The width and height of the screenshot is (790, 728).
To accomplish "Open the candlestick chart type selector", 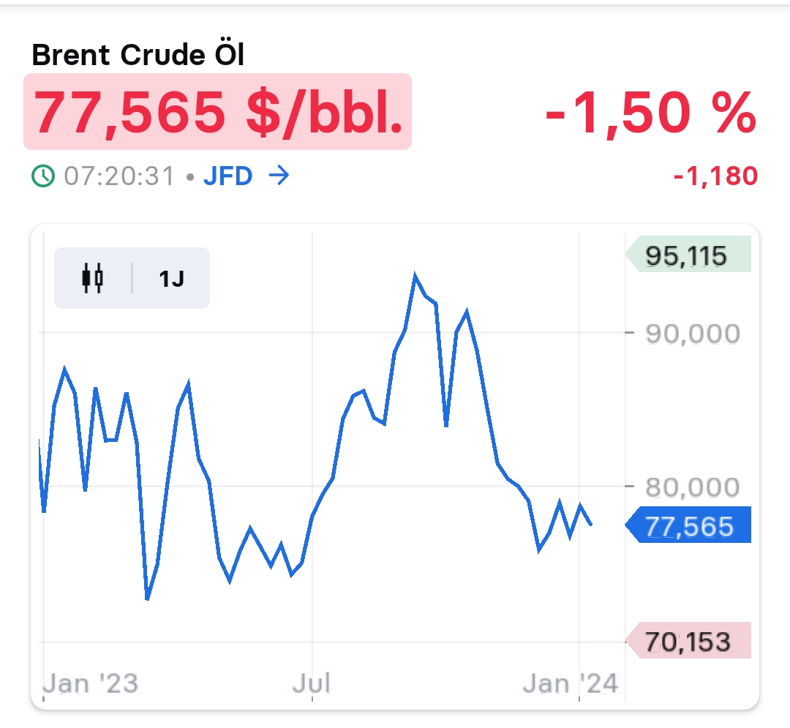I will (x=93, y=278).
